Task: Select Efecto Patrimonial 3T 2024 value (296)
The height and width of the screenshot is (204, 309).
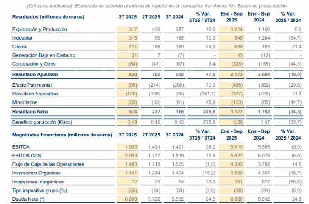Action: 178,85
